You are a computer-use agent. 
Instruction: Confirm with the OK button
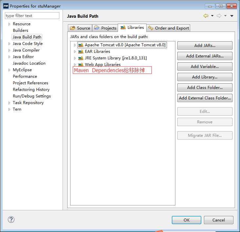point(187,220)
